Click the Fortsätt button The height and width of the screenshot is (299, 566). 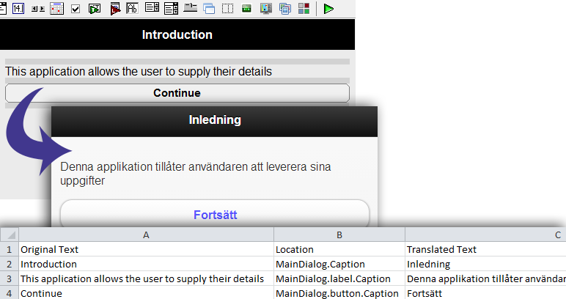215,213
